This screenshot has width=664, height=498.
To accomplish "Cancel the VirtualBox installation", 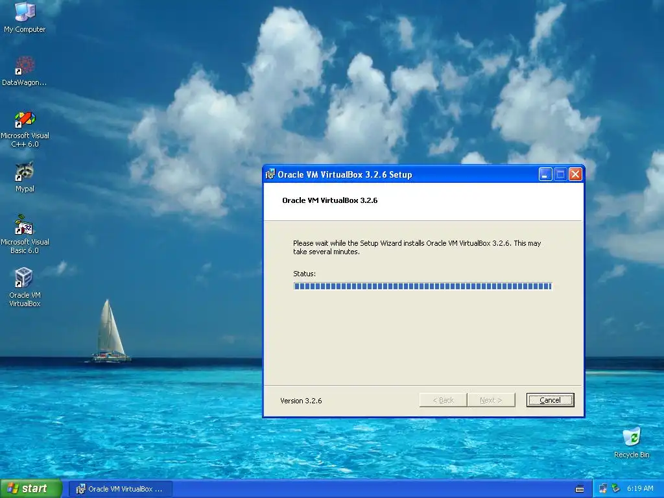I will [x=550, y=400].
